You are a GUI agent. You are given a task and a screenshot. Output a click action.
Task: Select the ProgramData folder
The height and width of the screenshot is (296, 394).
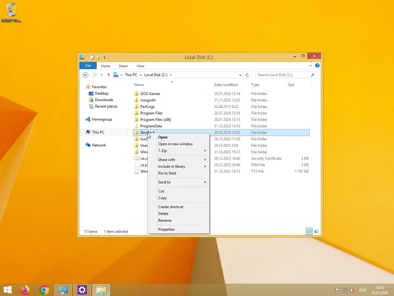[x=151, y=126]
